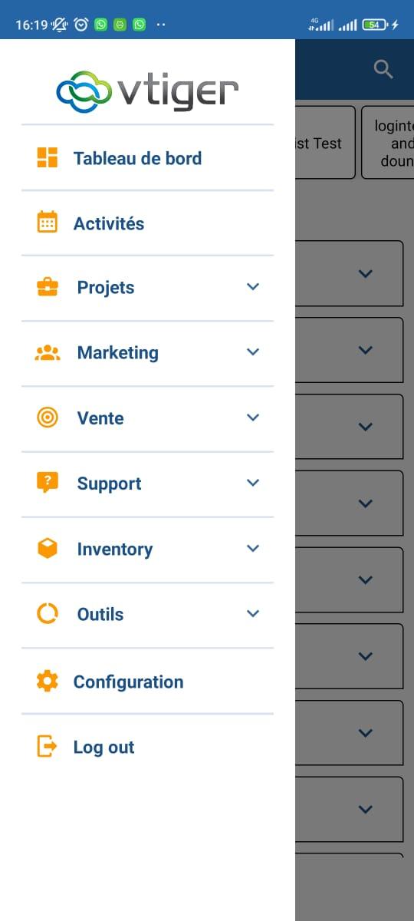Tap the Tableau de bord dashboard icon

[48, 157]
